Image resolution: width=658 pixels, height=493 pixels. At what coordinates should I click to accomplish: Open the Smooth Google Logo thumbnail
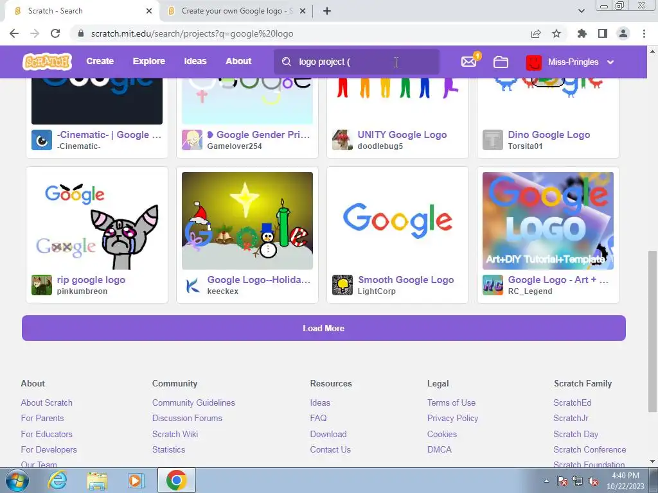[x=397, y=221]
